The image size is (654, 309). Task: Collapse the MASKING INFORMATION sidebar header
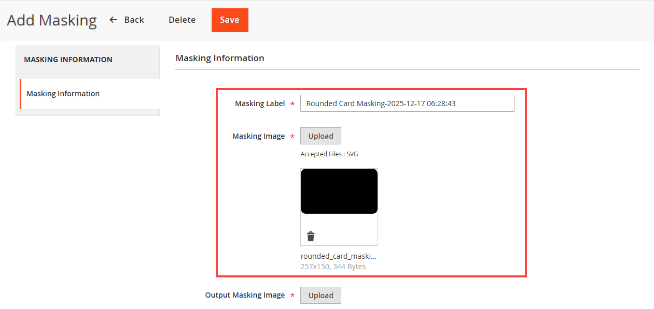[88, 60]
